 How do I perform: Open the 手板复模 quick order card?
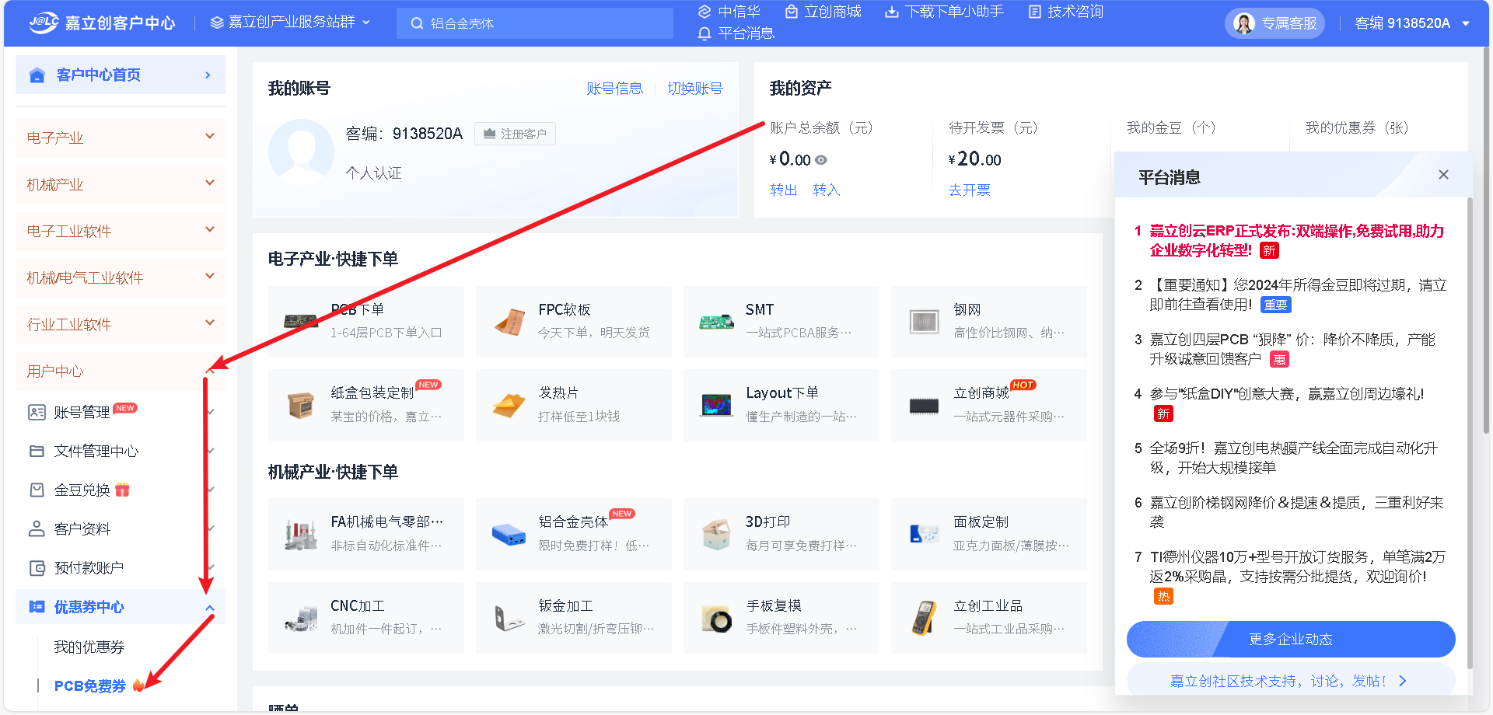[x=781, y=618]
